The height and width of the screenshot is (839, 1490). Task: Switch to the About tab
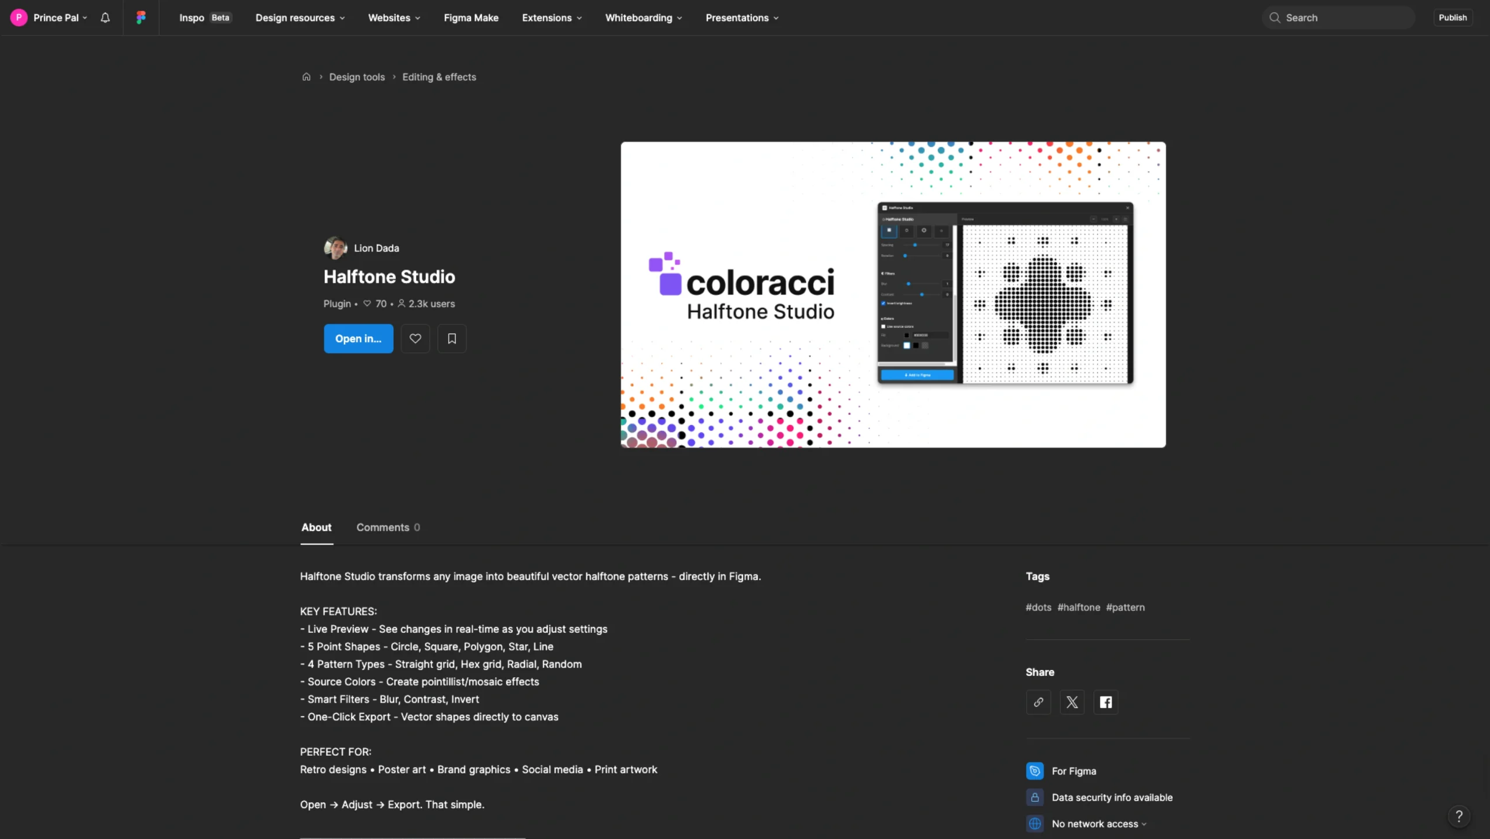point(316,528)
